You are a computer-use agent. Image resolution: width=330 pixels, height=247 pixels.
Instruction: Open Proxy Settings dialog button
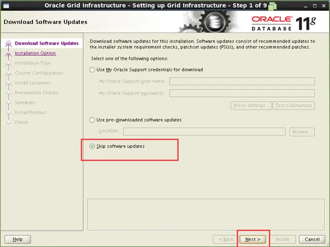coord(251,105)
